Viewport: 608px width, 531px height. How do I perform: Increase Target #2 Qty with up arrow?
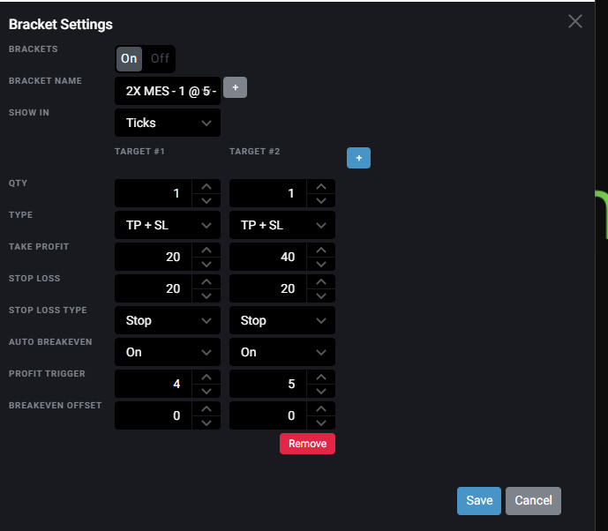click(321, 186)
